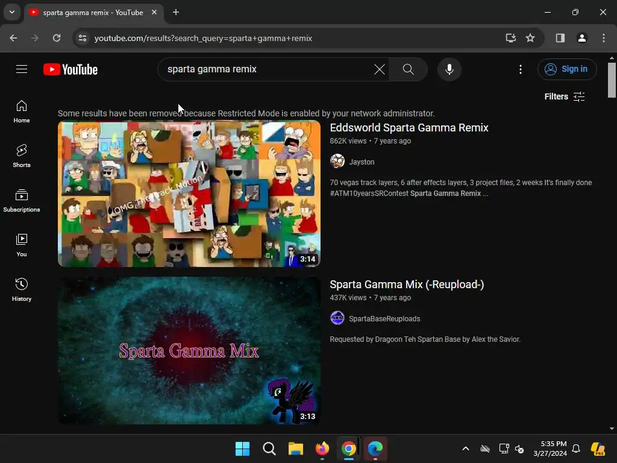The width and height of the screenshot is (617, 463).
Task: Go back using the browser back arrow
Action: (13, 38)
